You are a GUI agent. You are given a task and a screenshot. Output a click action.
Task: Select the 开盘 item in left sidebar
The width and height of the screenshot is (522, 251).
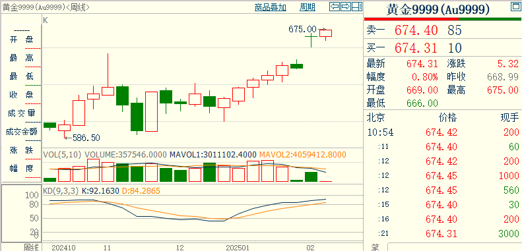point(22,40)
